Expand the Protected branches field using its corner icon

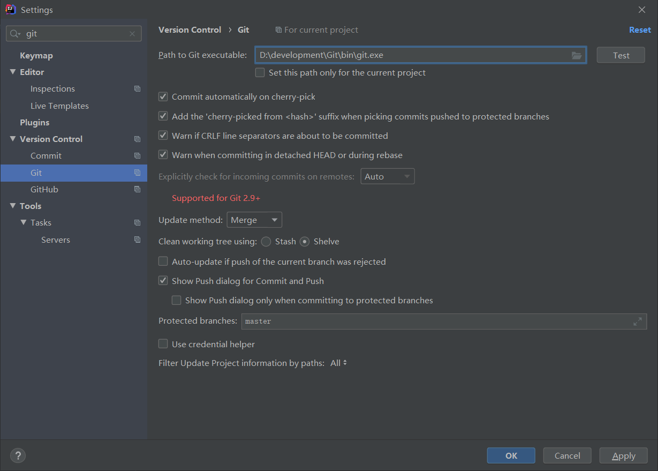(x=637, y=321)
